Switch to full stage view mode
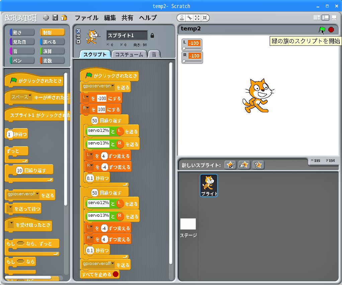 coord(325,18)
